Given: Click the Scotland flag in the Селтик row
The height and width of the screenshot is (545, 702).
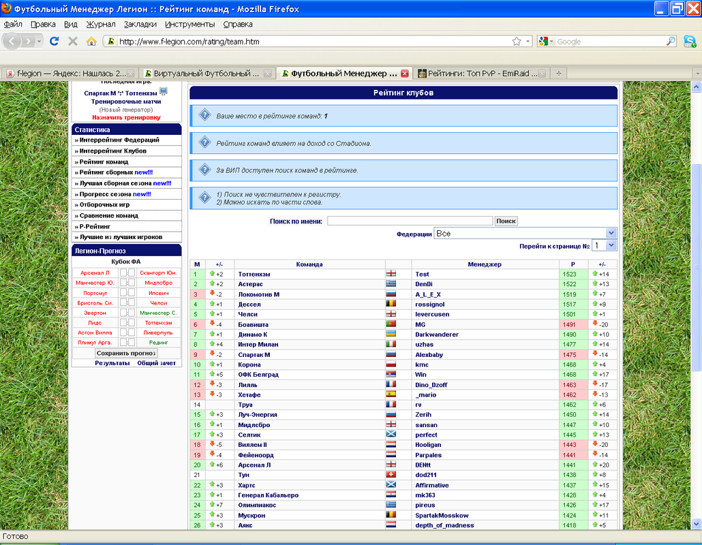Looking at the screenshot, I should (391, 433).
